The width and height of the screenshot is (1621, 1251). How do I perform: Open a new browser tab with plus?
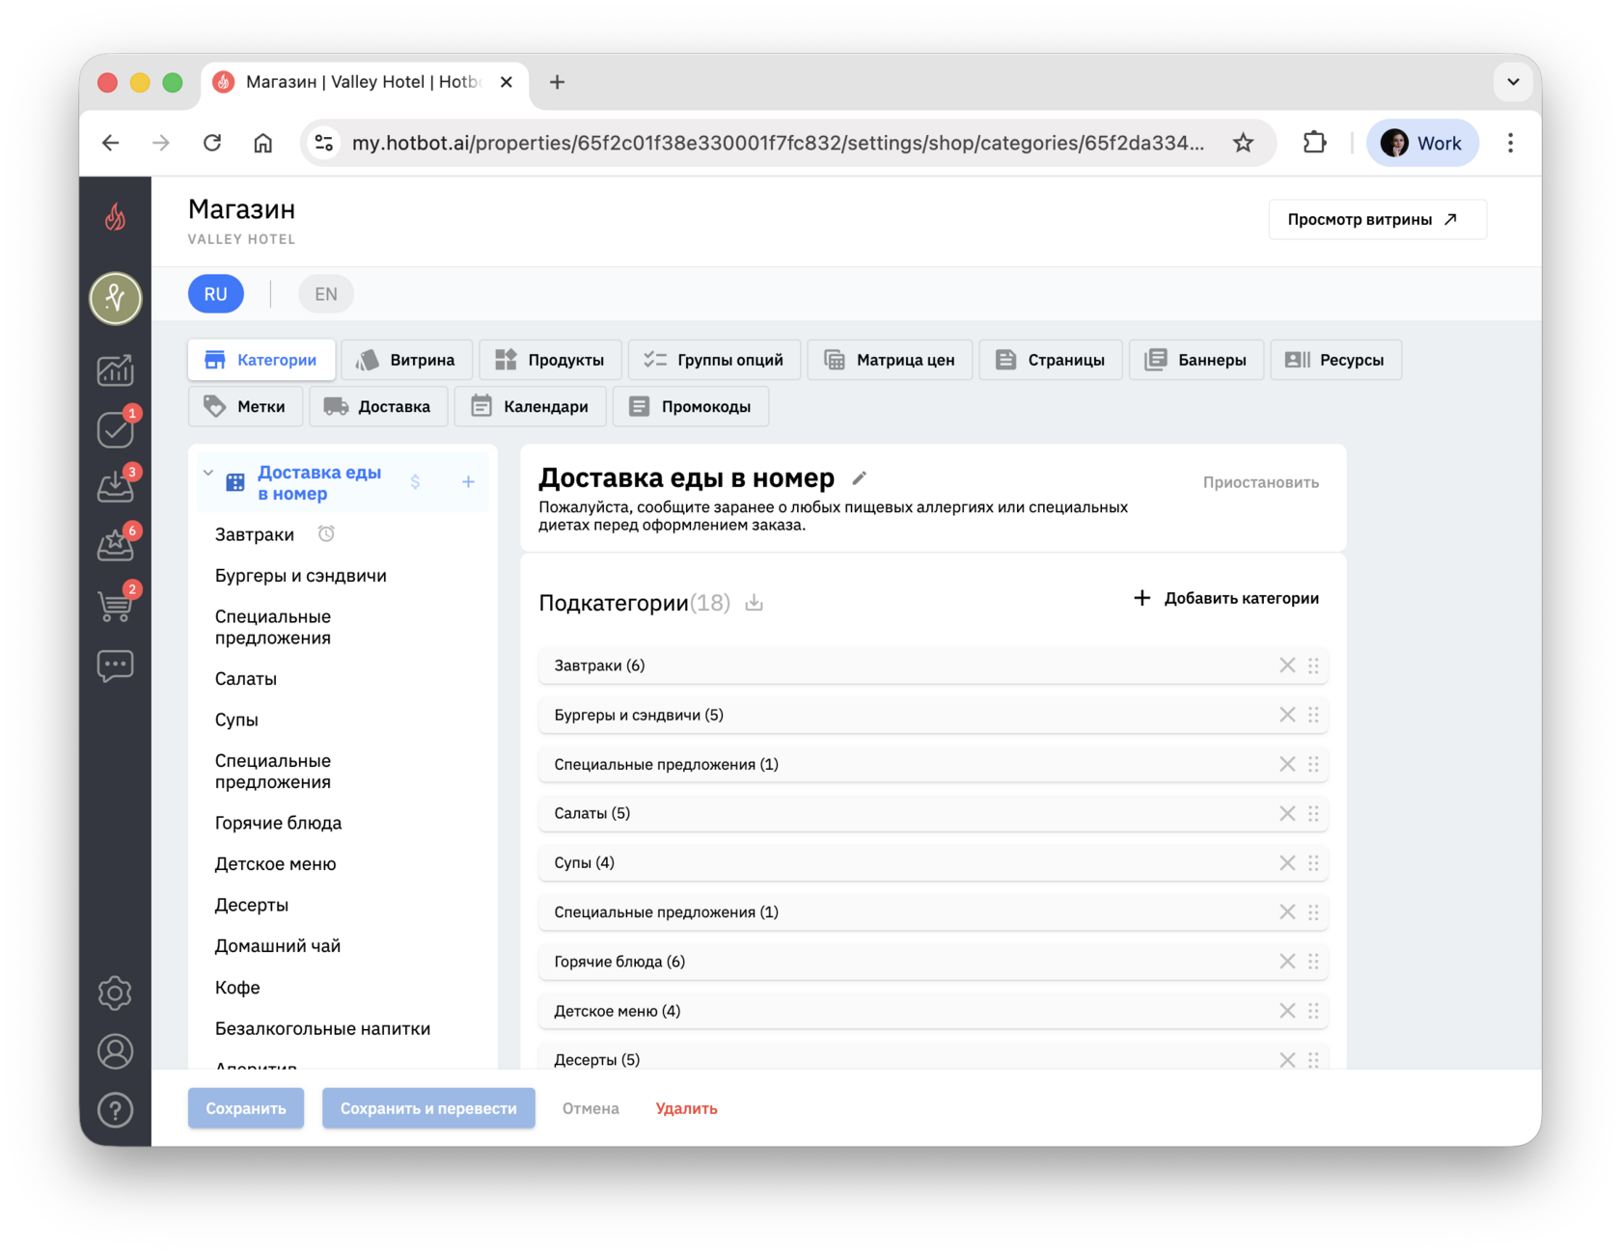click(557, 82)
